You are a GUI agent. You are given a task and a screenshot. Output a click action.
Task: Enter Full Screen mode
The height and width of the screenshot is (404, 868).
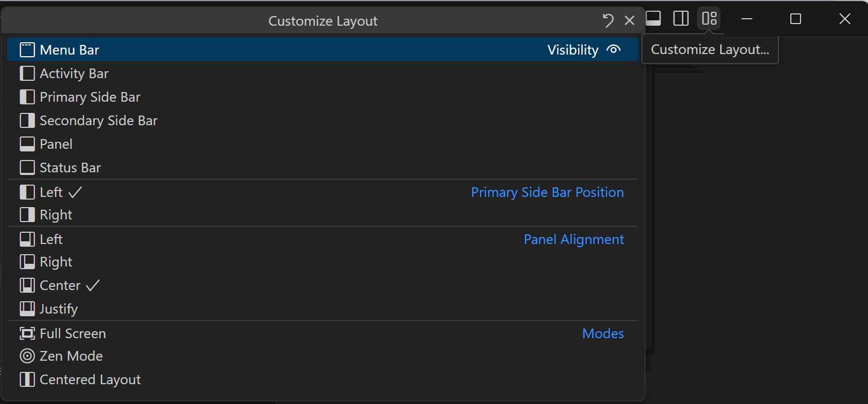point(72,333)
